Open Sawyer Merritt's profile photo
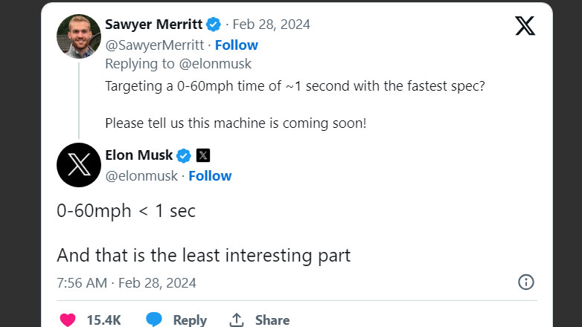582x327 pixels. pyautogui.click(x=79, y=34)
